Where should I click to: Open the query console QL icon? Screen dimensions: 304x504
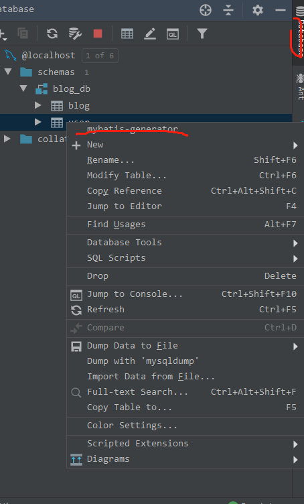click(x=173, y=34)
